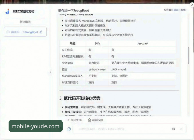Click the 不支持 table cell

pyautogui.click(x=97, y=76)
